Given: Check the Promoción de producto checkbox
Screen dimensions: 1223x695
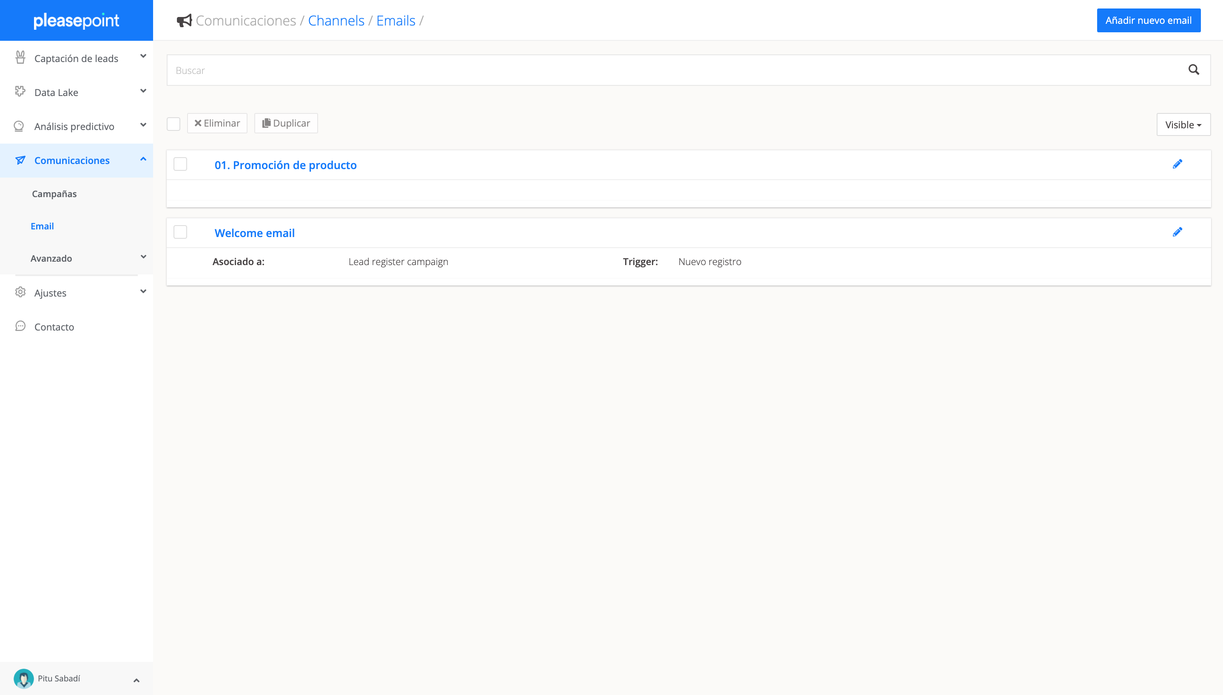Looking at the screenshot, I should (x=180, y=164).
